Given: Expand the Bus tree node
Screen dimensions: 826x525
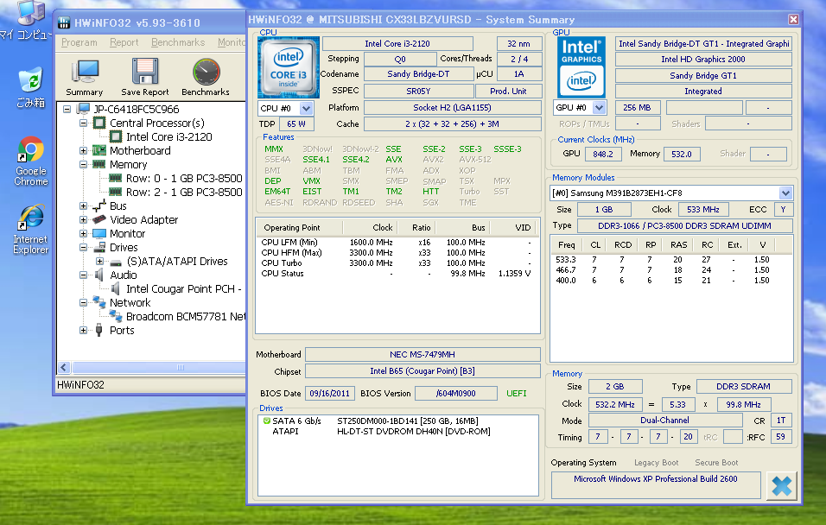Looking at the screenshot, I should (x=84, y=206).
